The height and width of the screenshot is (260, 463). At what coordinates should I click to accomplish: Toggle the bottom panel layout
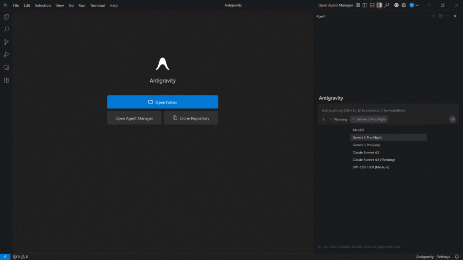point(372,5)
